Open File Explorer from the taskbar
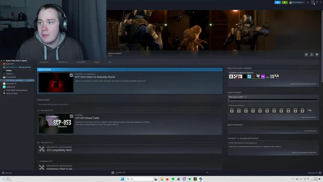Viewport: 323px width, 182px height. coord(162,179)
